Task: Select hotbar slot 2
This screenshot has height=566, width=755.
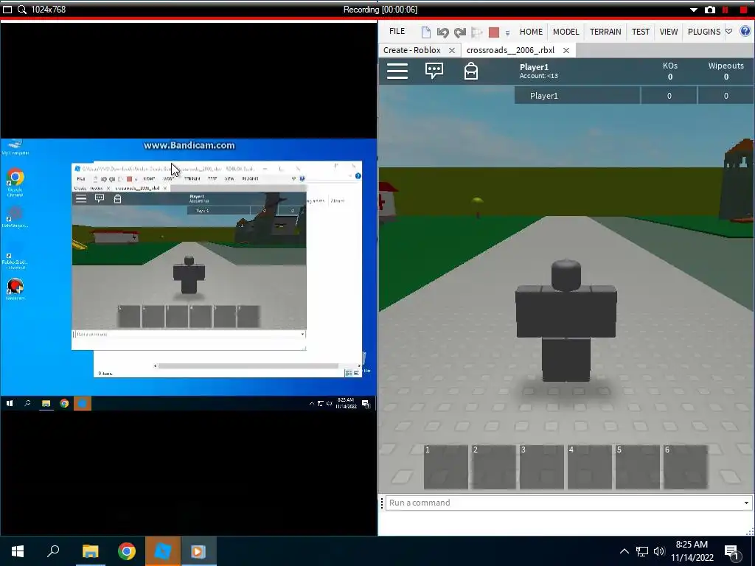Action: 493,467
